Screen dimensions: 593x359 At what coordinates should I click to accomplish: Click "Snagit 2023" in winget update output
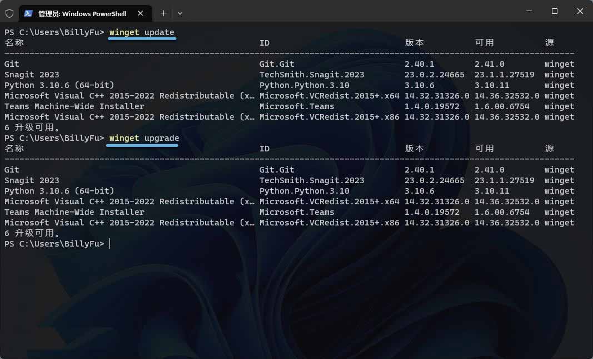(32, 75)
